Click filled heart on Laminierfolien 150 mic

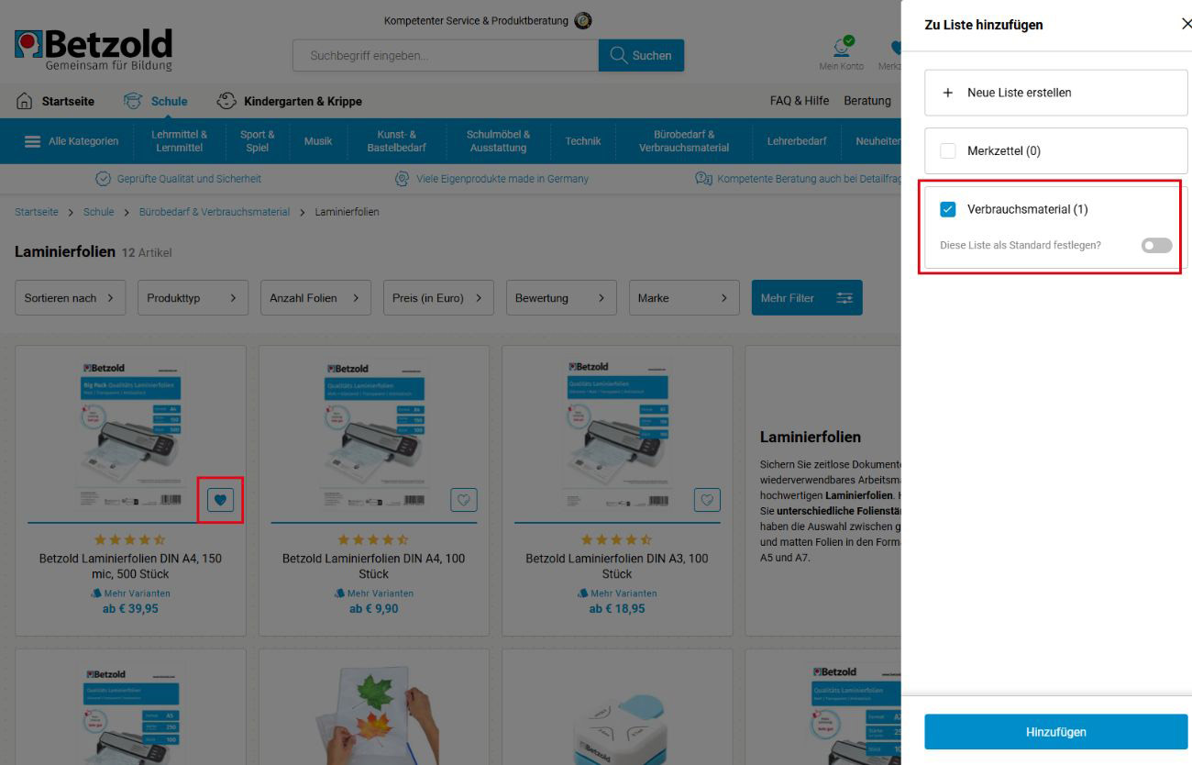tap(220, 500)
